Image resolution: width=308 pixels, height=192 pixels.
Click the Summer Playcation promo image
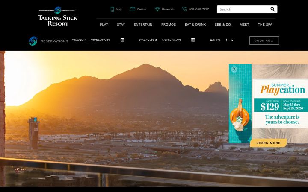tap(268, 103)
